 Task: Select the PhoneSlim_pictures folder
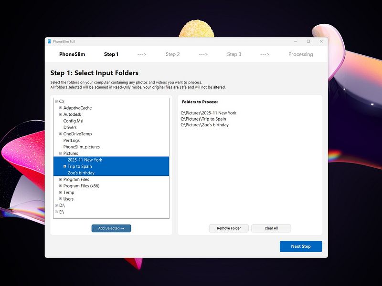point(82,147)
